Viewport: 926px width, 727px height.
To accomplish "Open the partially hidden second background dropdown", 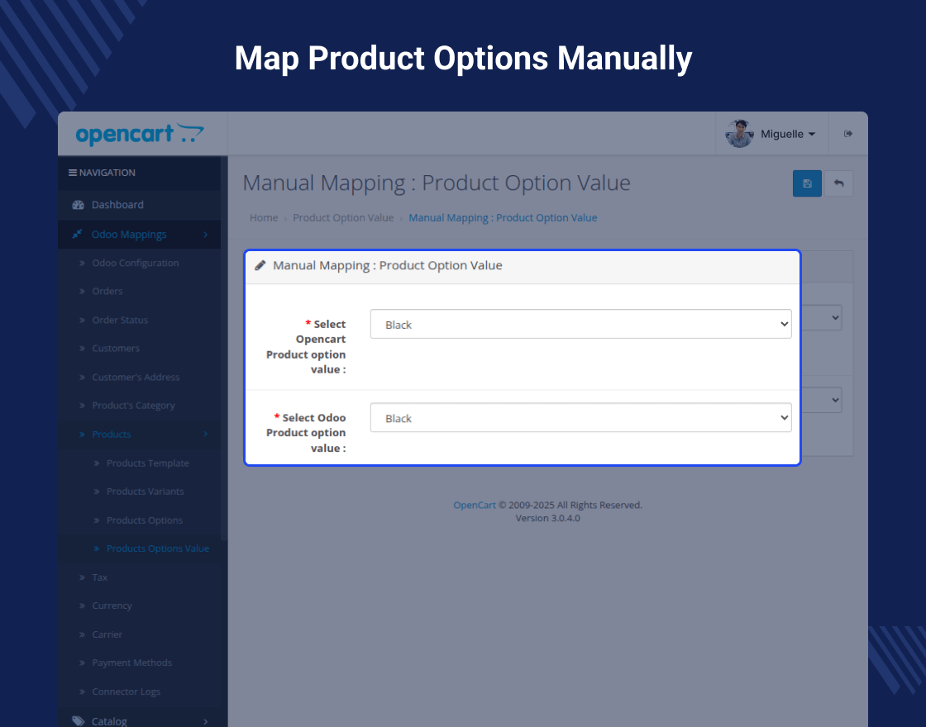I will pos(822,400).
